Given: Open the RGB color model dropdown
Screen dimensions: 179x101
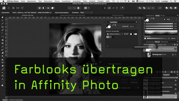Looking at the screenshot, I should [172, 19].
